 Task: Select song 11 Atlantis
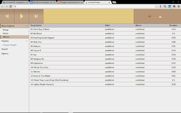[105, 71]
